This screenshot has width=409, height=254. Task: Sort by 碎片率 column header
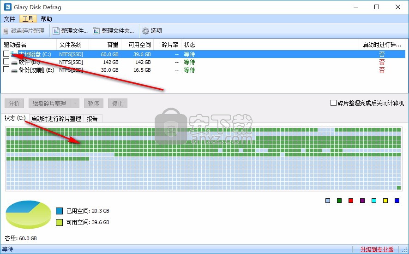[168, 45]
